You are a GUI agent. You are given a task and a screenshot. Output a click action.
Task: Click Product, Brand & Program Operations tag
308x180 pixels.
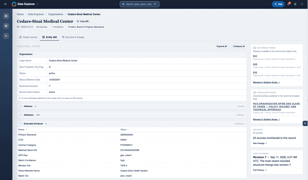pos(86,27)
